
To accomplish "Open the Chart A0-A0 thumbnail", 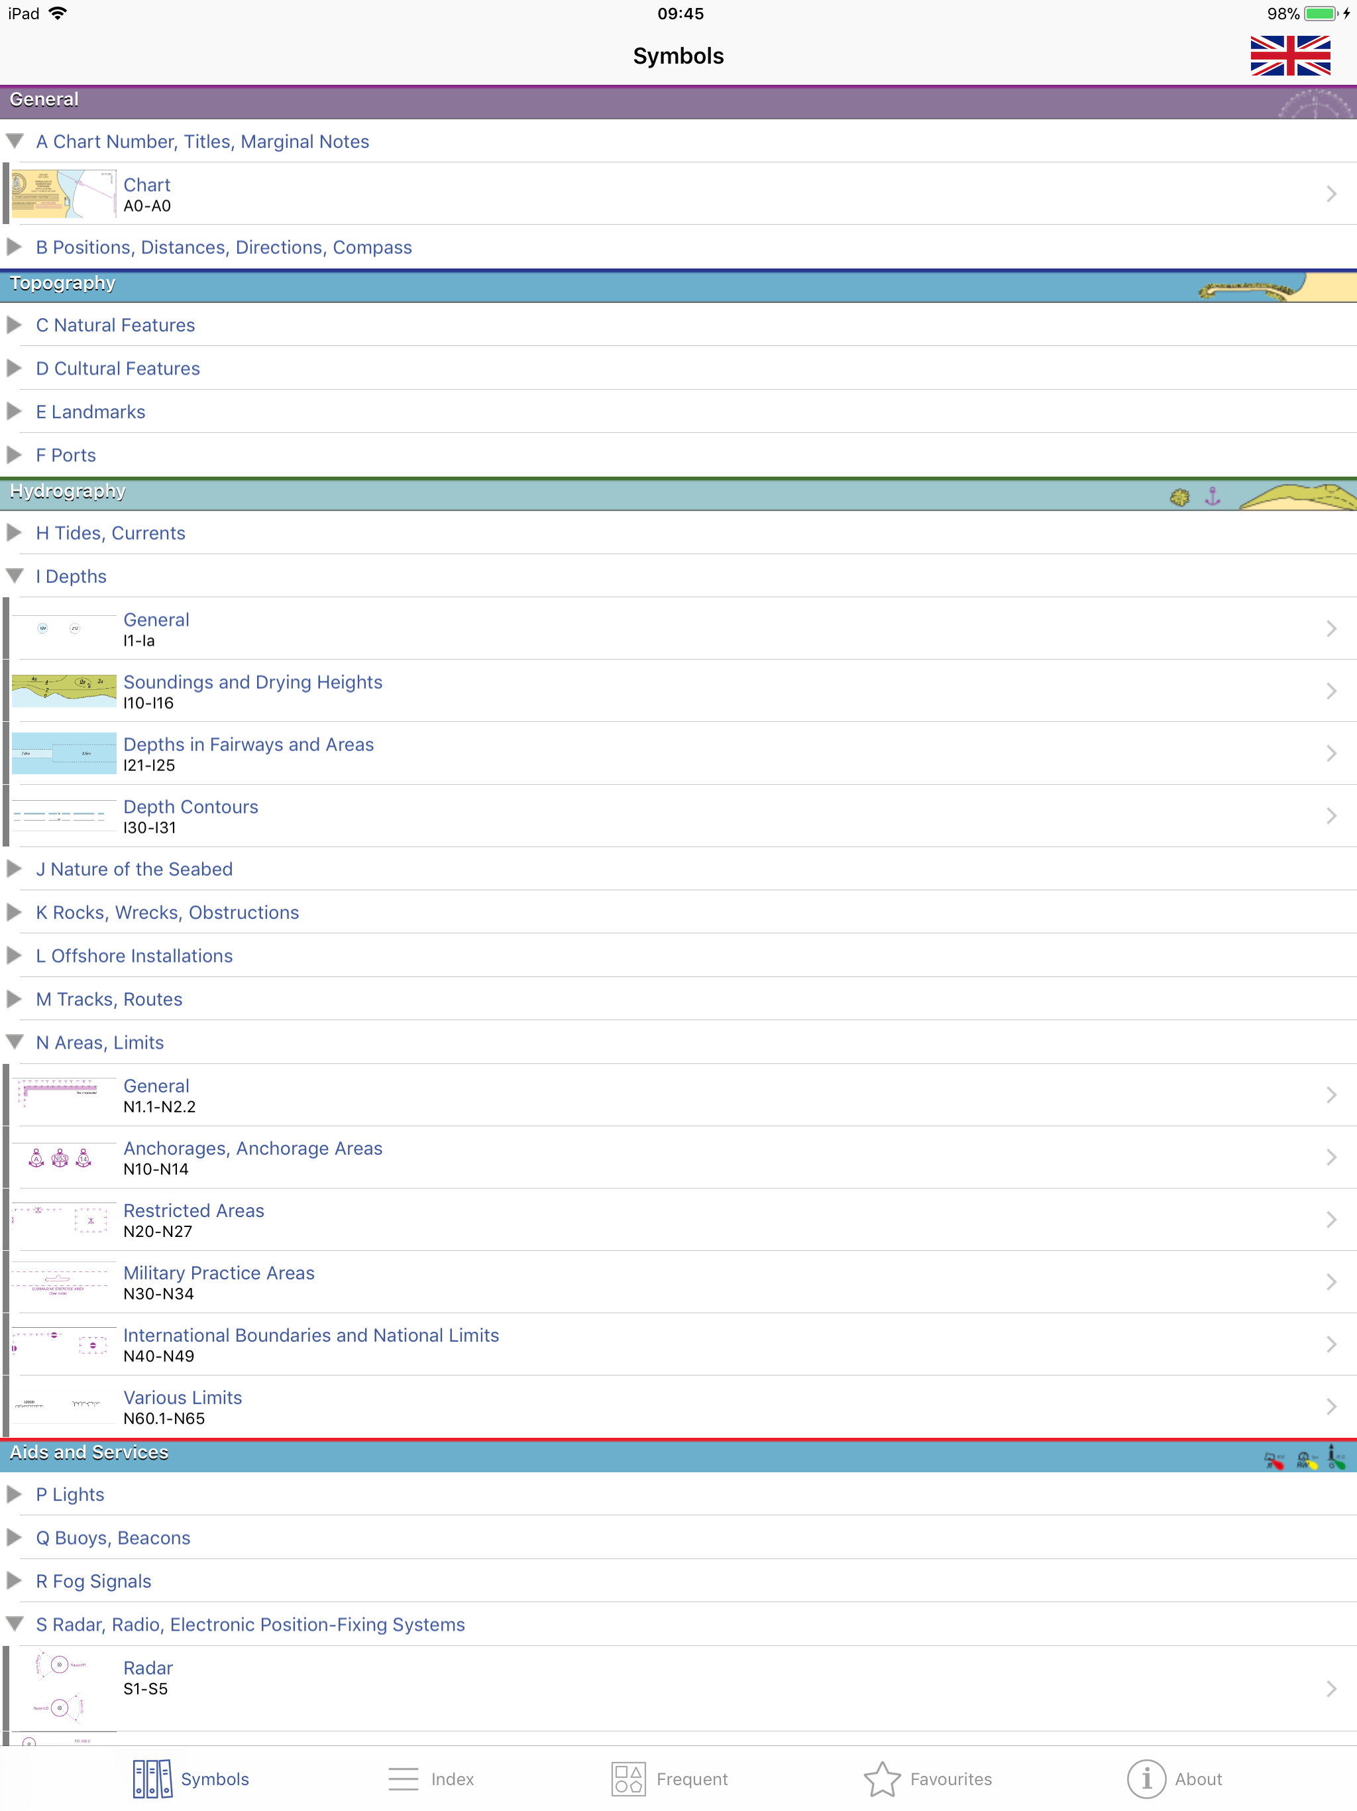I will coord(64,194).
